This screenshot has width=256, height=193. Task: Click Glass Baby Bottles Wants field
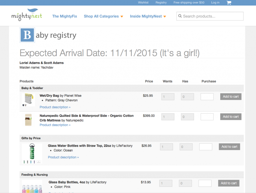tap(166, 183)
